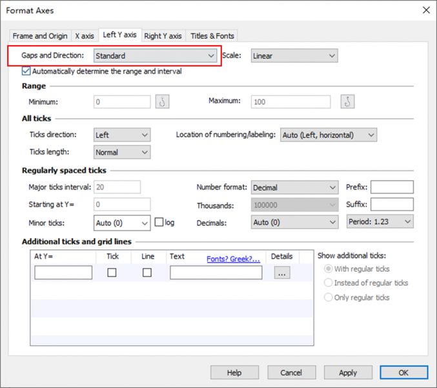
Task: Open the Fonts? Greek? link
Action: pyautogui.click(x=233, y=259)
